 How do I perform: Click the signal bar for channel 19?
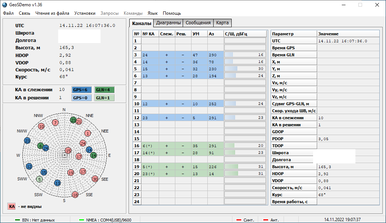(x=245, y=166)
